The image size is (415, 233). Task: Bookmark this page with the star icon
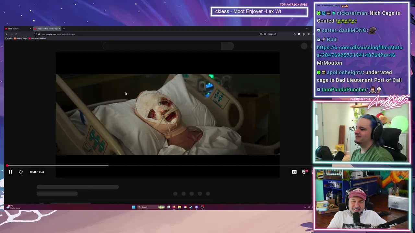coord(275,34)
